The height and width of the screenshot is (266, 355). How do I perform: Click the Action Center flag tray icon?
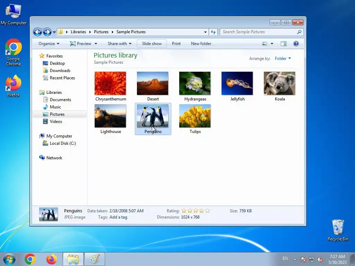(x=303, y=259)
